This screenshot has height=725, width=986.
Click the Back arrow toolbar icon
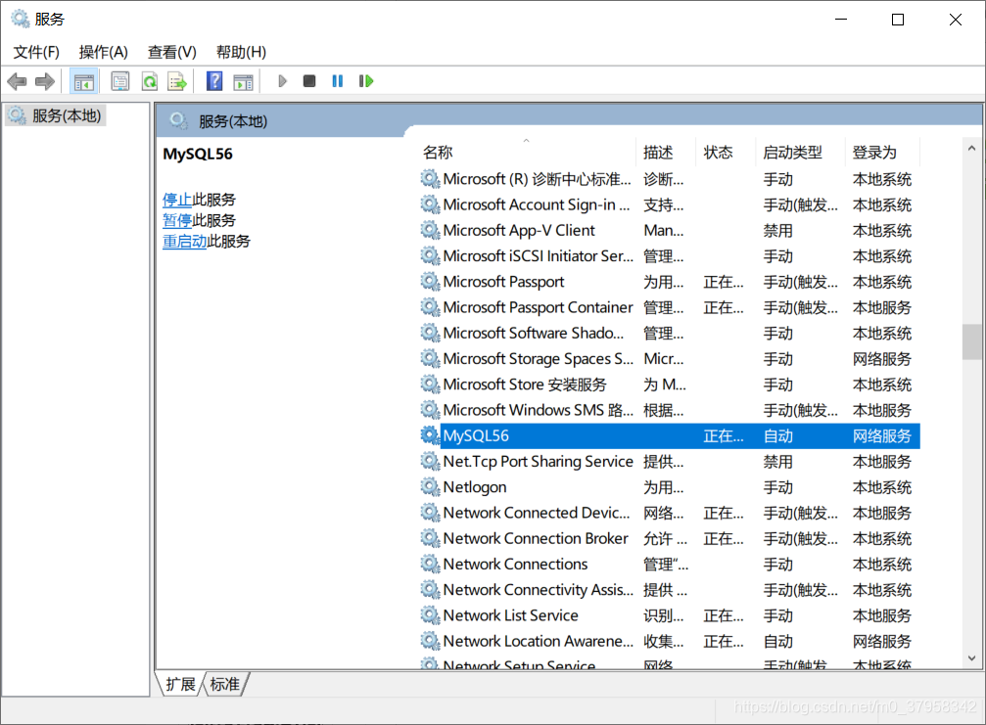pyautogui.click(x=17, y=81)
